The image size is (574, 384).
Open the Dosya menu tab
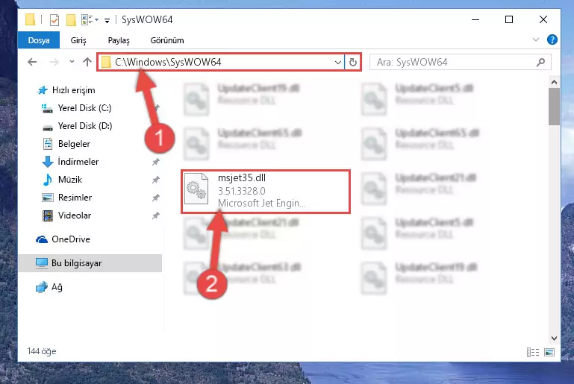[x=39, y=40]
